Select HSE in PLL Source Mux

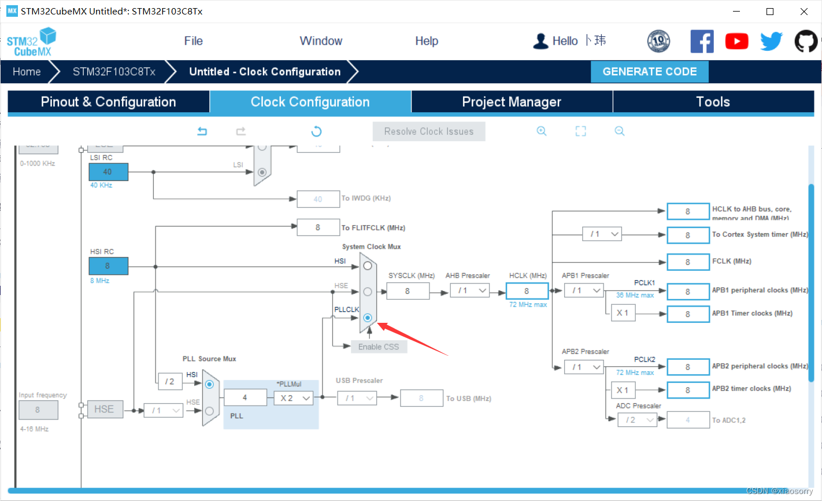[x=209, y=411]
